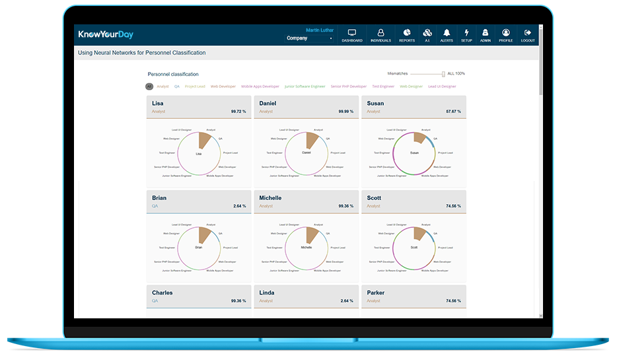
Task: Click Daniel's classification donut chart
Action: [306, 153]
